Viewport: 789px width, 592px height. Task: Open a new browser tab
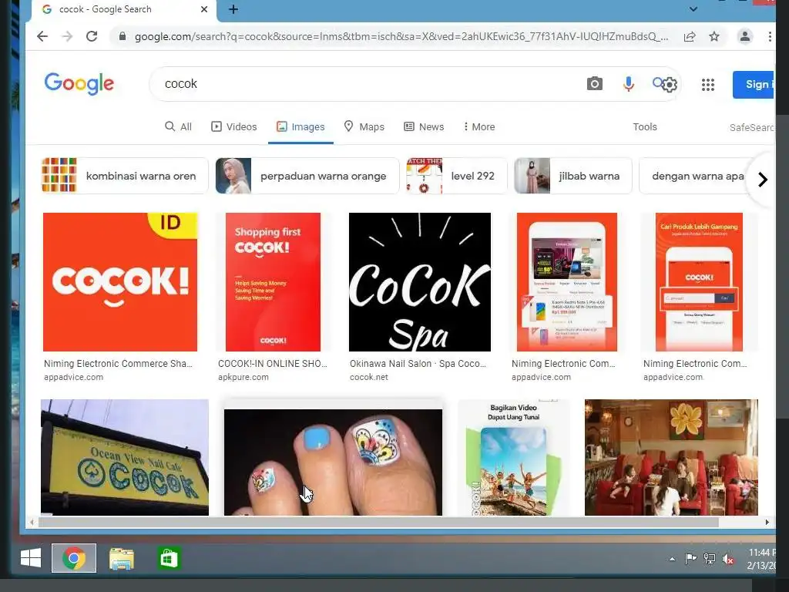pyautogui.click(x=233, y=9)
